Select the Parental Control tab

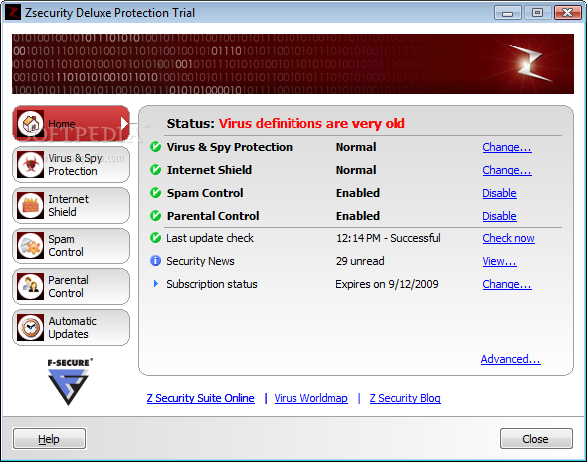71,286
